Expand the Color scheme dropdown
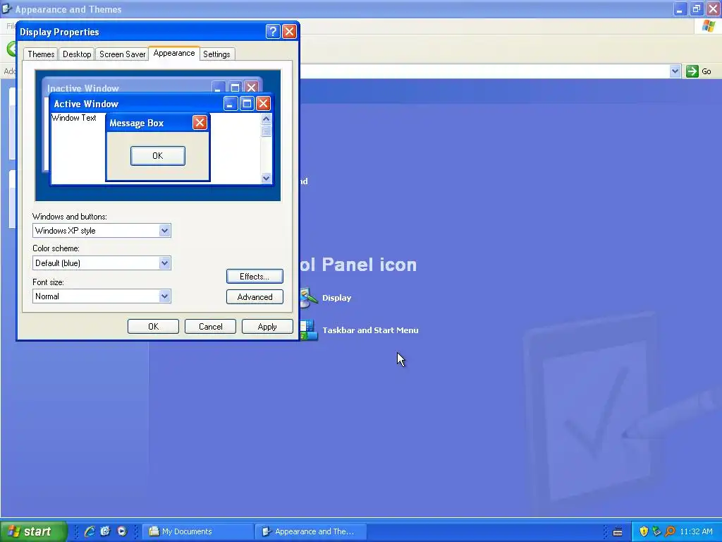Viewport: 722px width, 542px height. pos(164,263)
